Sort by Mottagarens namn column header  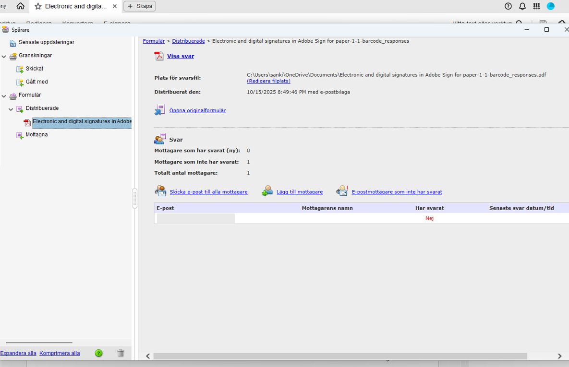coord(327,208)
